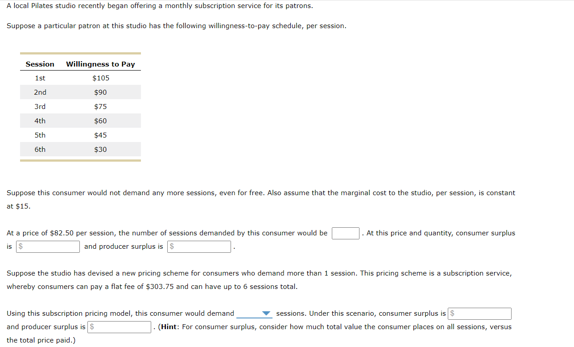The height and width of the screenshot is (347, 574).
Task: Click the Willingness to Pay column header
Action: pos(100,64)
